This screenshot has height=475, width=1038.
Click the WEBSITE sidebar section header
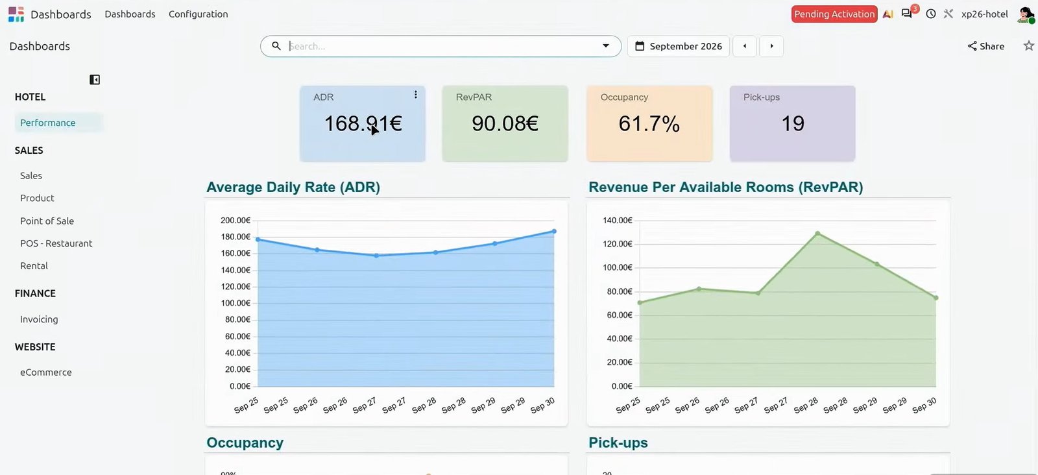(35, 347)
